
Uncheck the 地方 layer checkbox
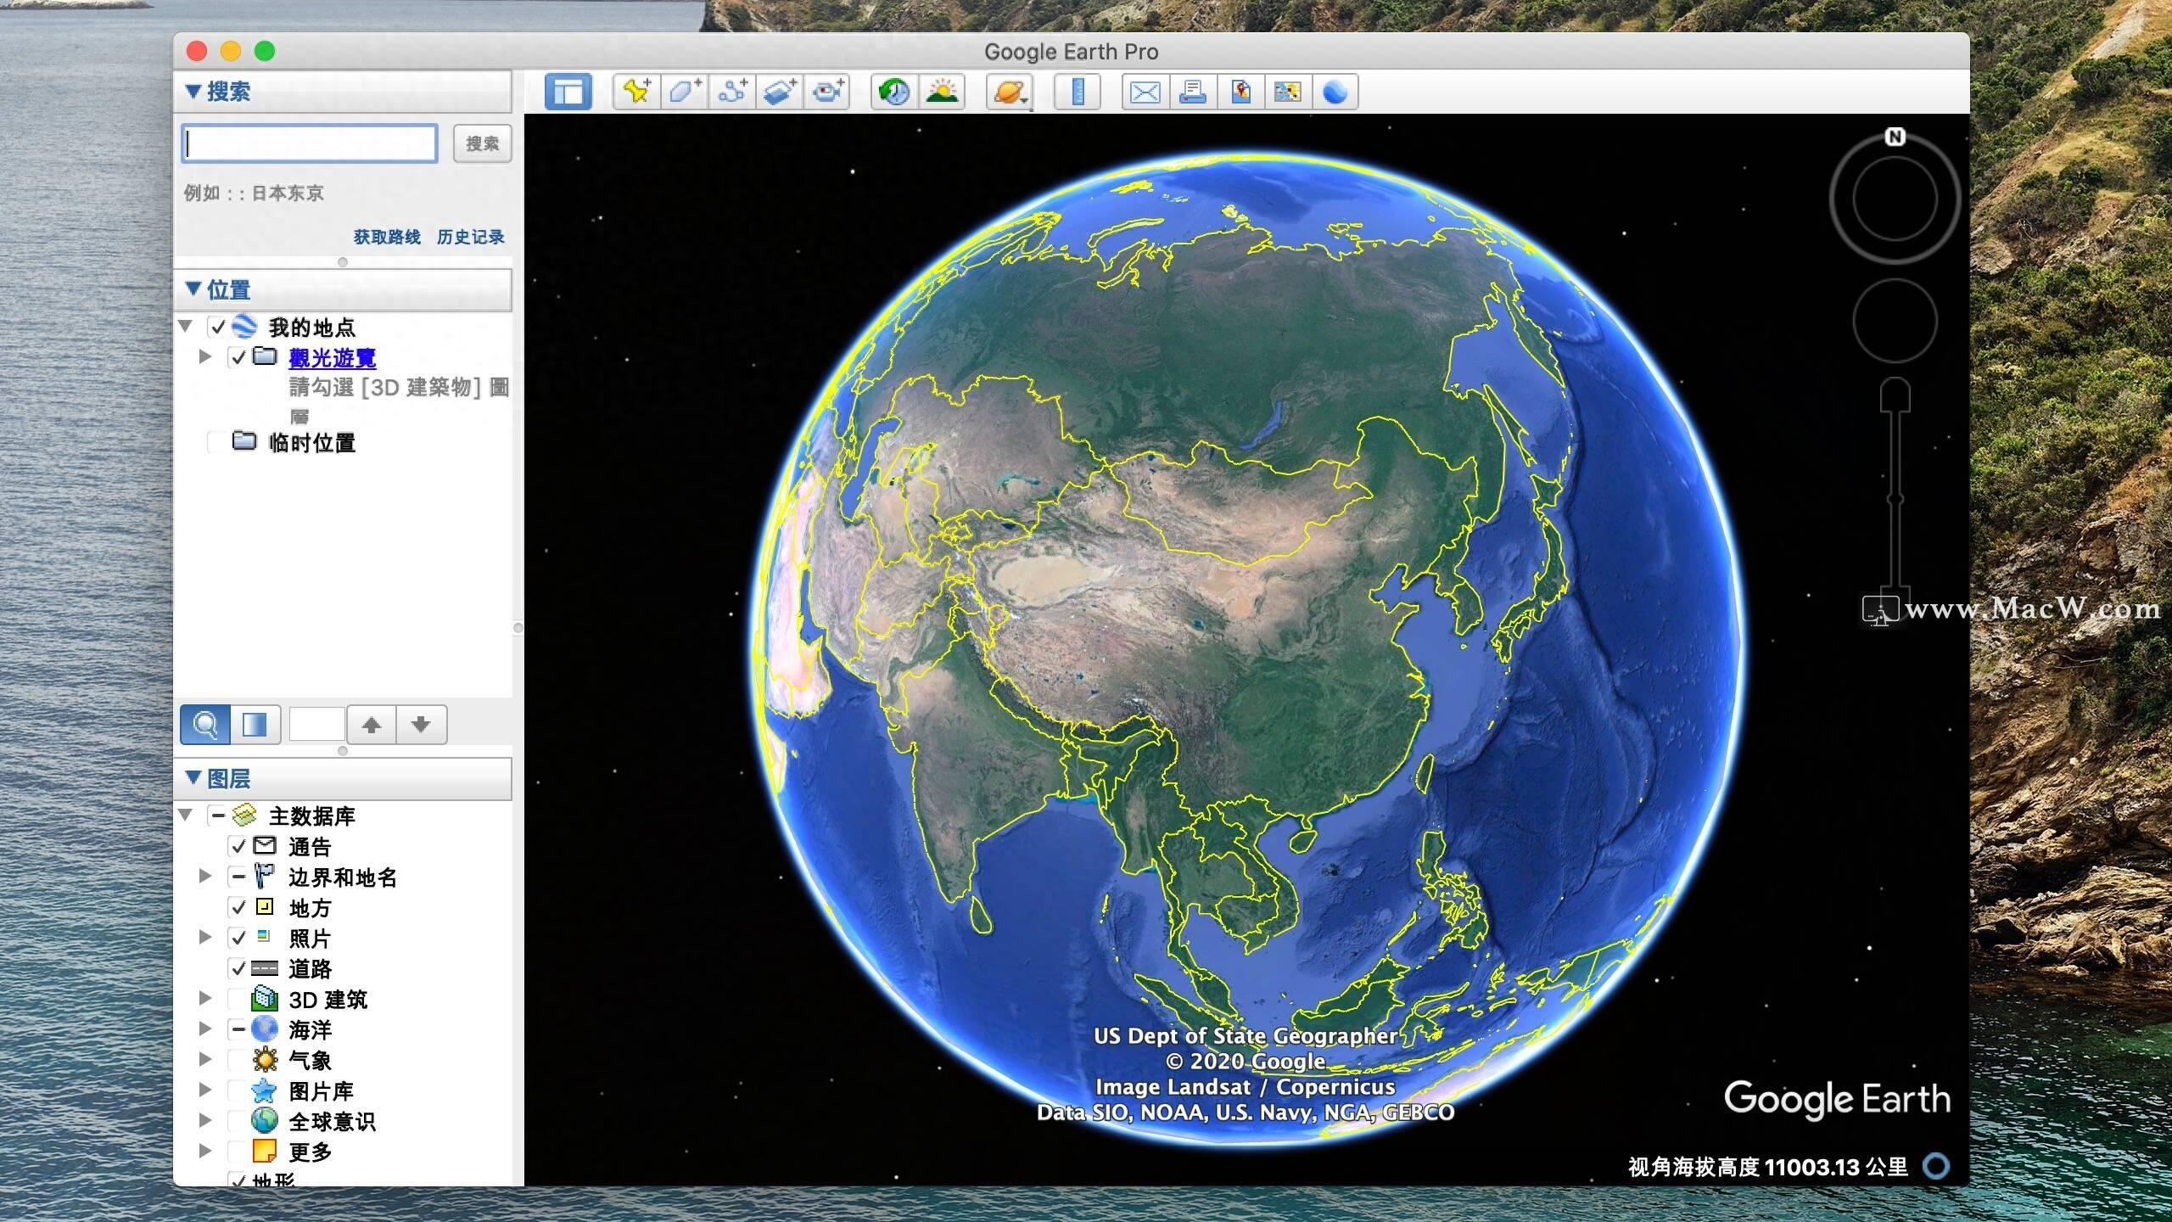[238, 907]
